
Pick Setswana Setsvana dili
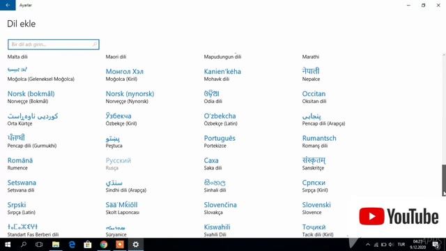[x=22, y=185]
